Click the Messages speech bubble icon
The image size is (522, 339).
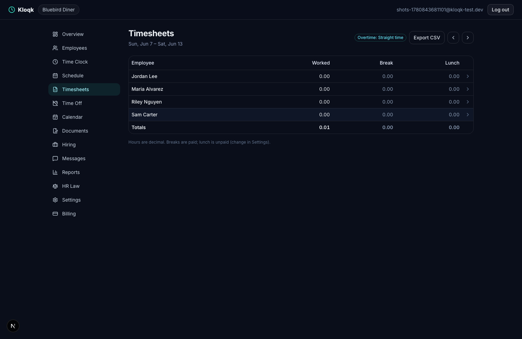(x=55, y=158)
